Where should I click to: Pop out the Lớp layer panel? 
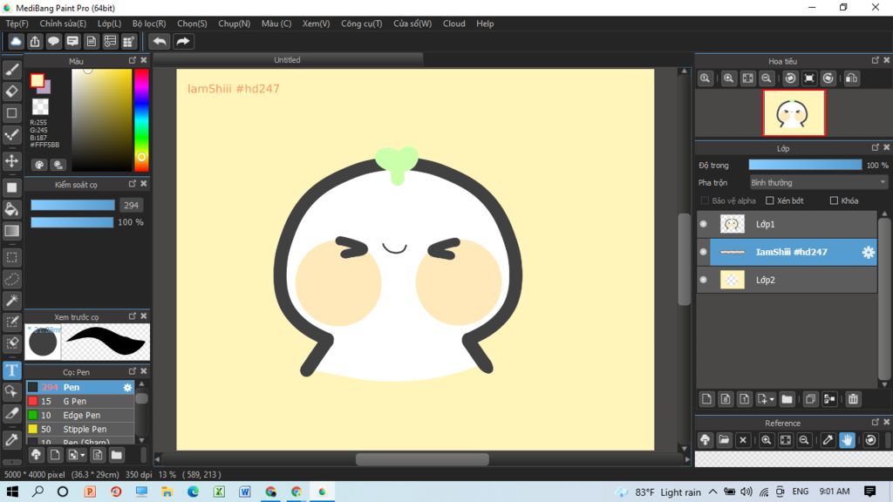pyautogui.click(x=876, y=147)
